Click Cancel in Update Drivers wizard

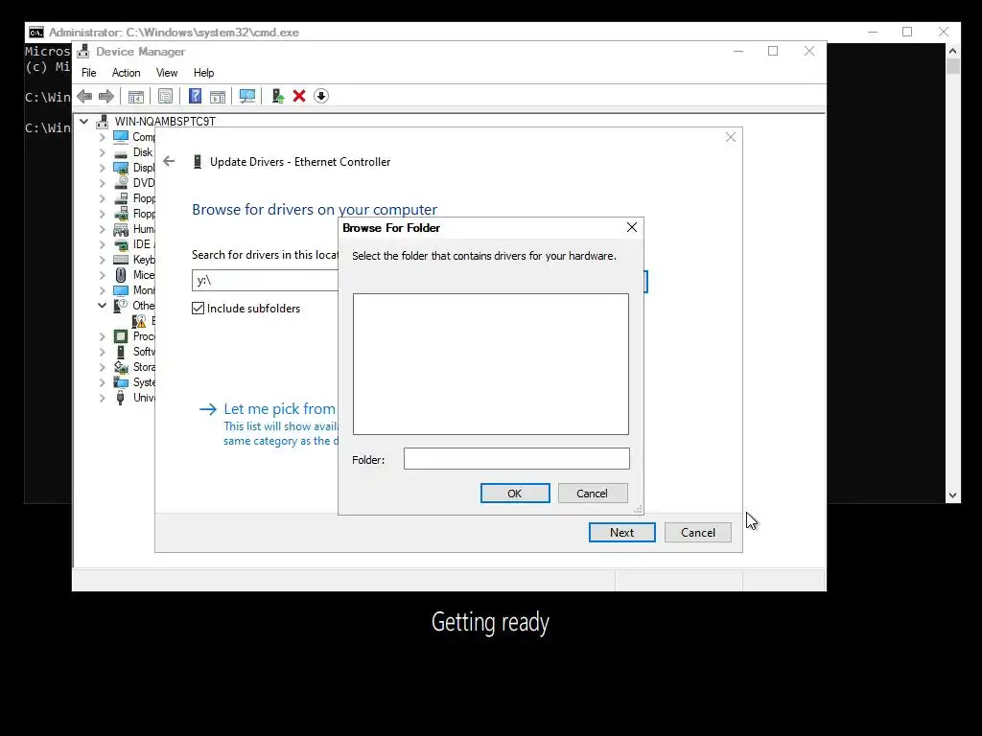[698, 532]
